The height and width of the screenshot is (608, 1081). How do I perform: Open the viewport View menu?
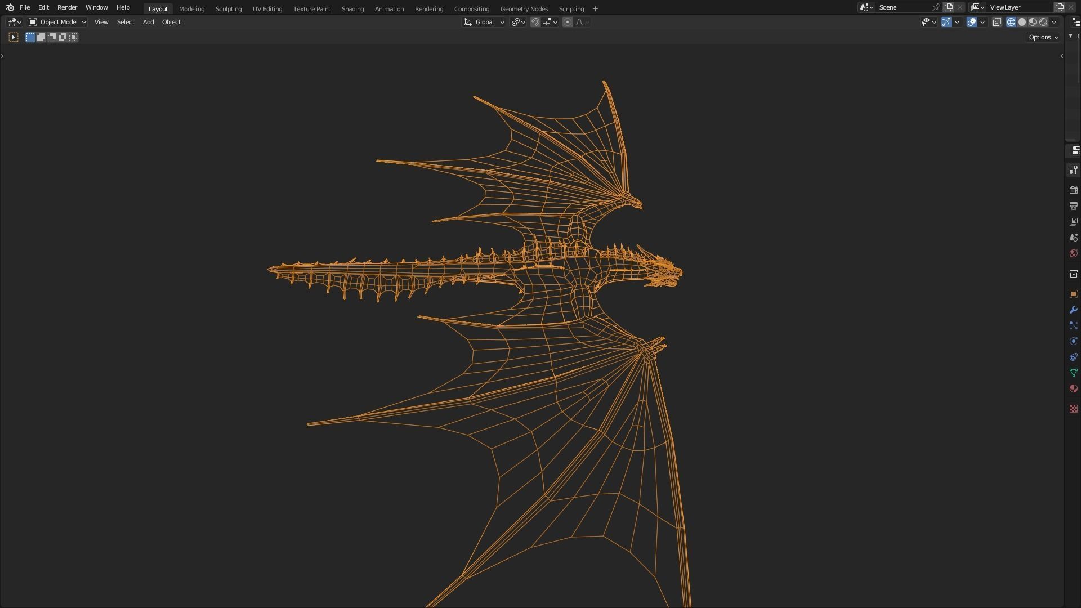[x=101, y=22]
